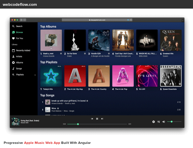Open Can't Say I Ain't Country album cover
Viewport: 193px width, 148px height.
[123, 40]
